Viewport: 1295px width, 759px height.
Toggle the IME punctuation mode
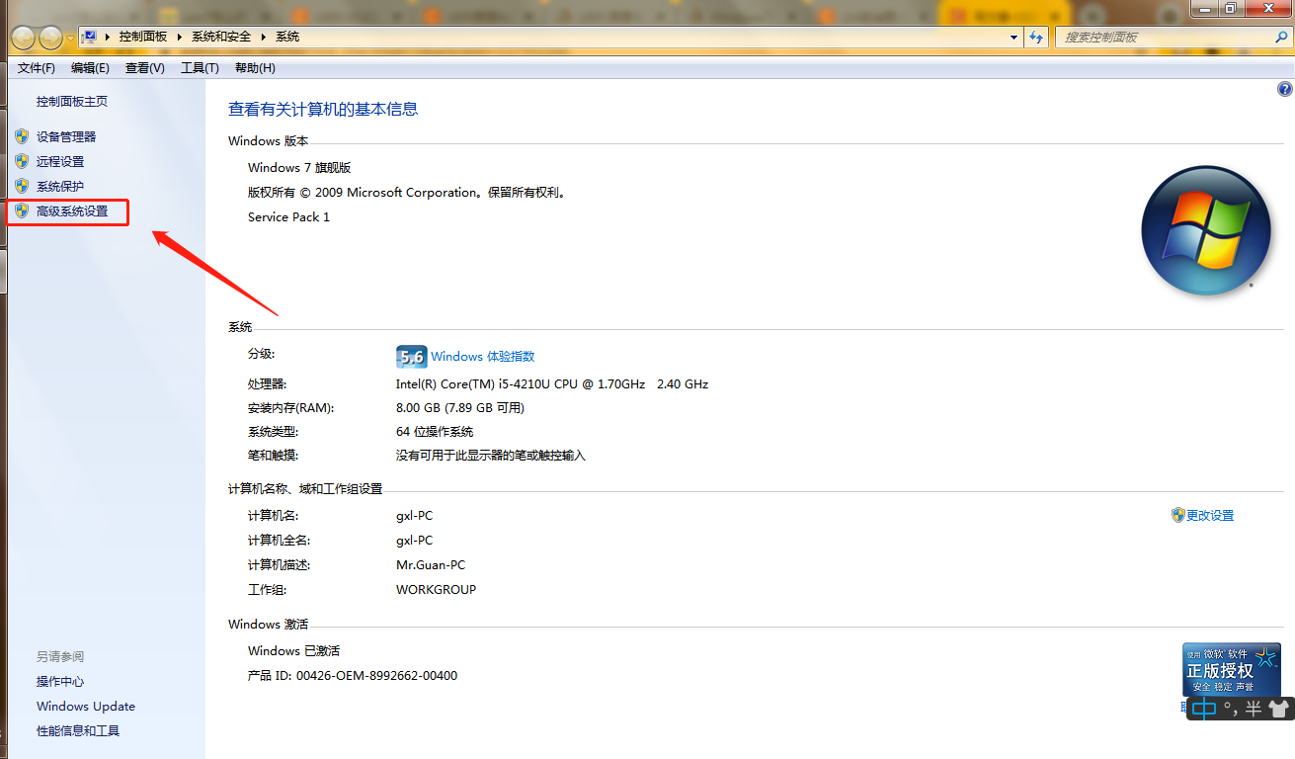1230,709
